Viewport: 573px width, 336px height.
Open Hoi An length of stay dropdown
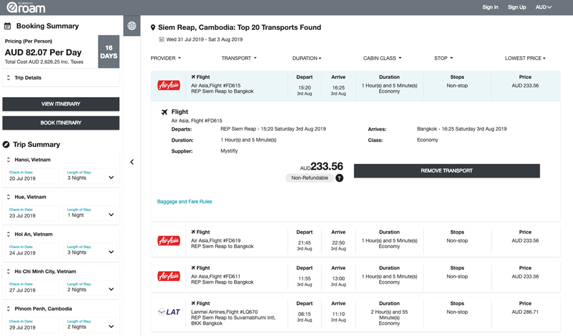coord(90,251)
